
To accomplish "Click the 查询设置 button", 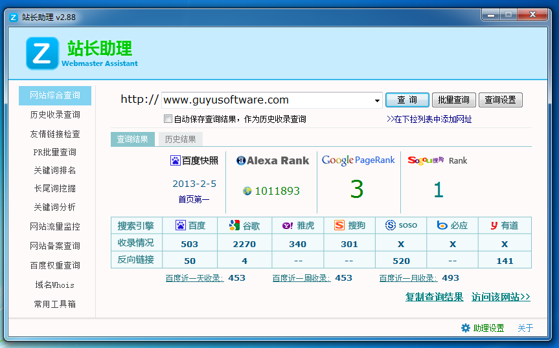I will (x=501, y=100).
